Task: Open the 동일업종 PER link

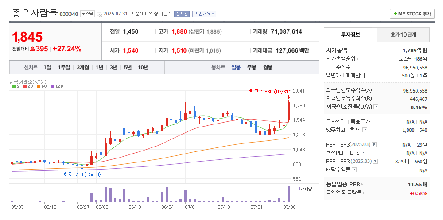Action: [343, 185]
